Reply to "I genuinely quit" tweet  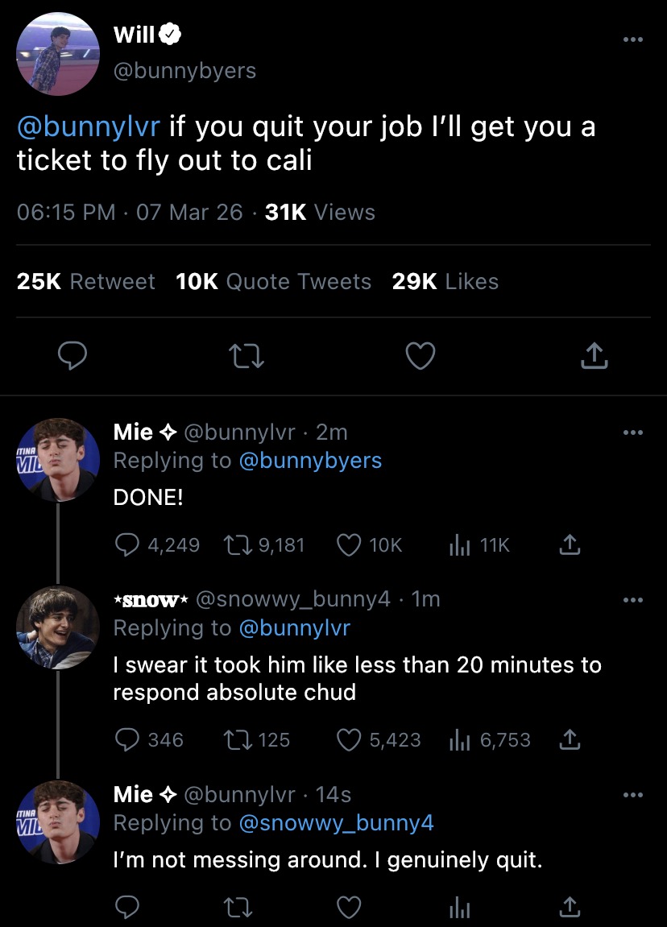[127, 908]
